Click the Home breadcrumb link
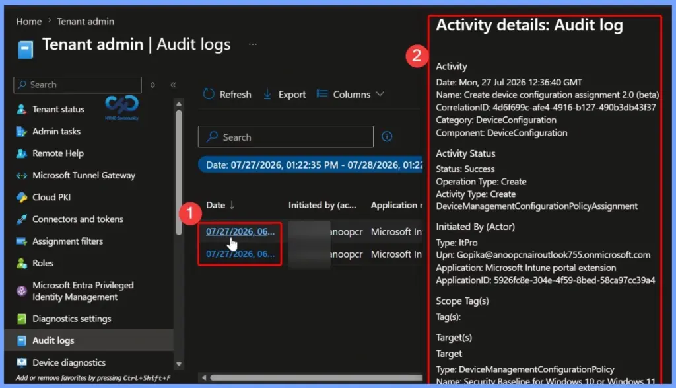The width and height of the screenshot is (676, 388). pyautogui.click(x=29, y=22)
